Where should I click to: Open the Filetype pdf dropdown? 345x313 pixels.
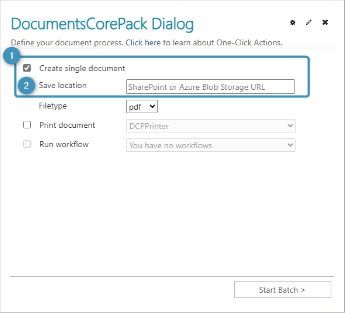(142, 107)
